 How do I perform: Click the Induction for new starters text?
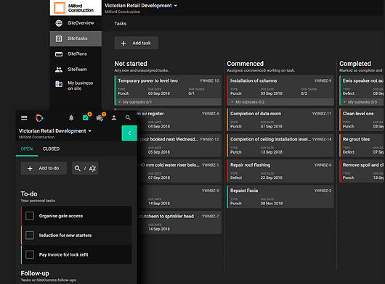click(x=65, y=235)
